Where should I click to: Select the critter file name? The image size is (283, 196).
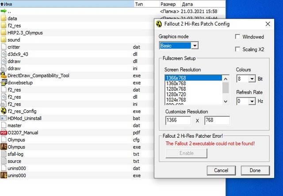point(14,47)
